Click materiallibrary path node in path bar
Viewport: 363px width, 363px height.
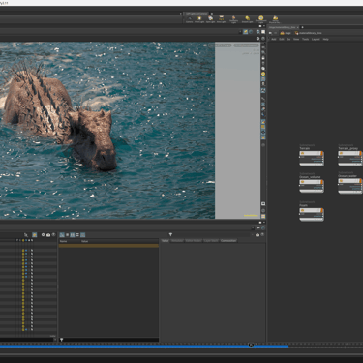[x=308, y=33]
